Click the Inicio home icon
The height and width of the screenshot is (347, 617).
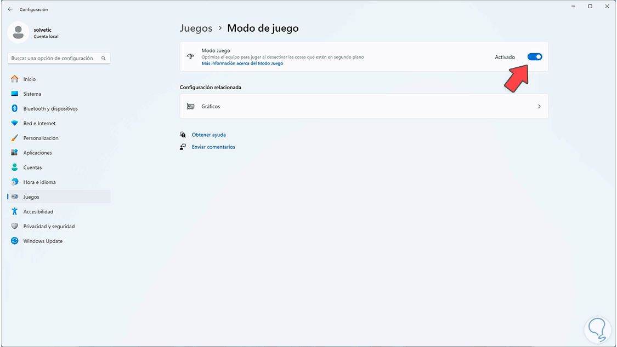15,79
